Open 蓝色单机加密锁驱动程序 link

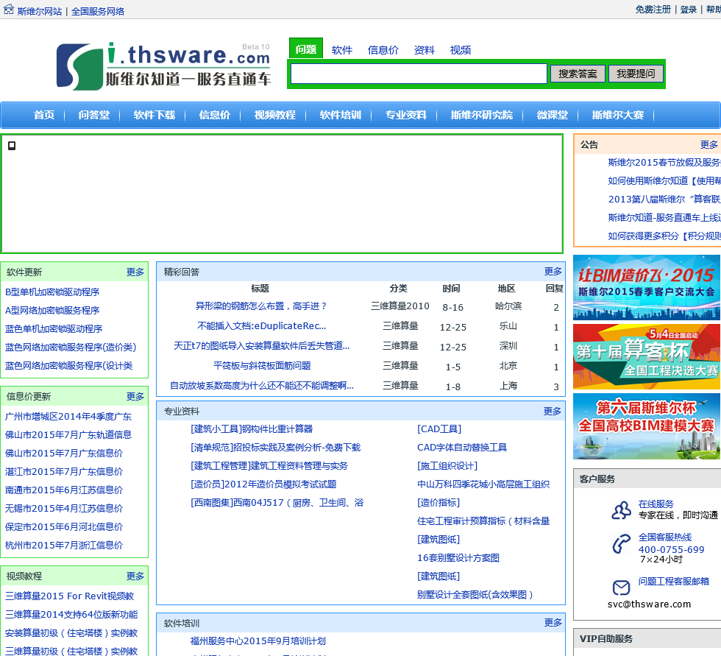point(54,329)
